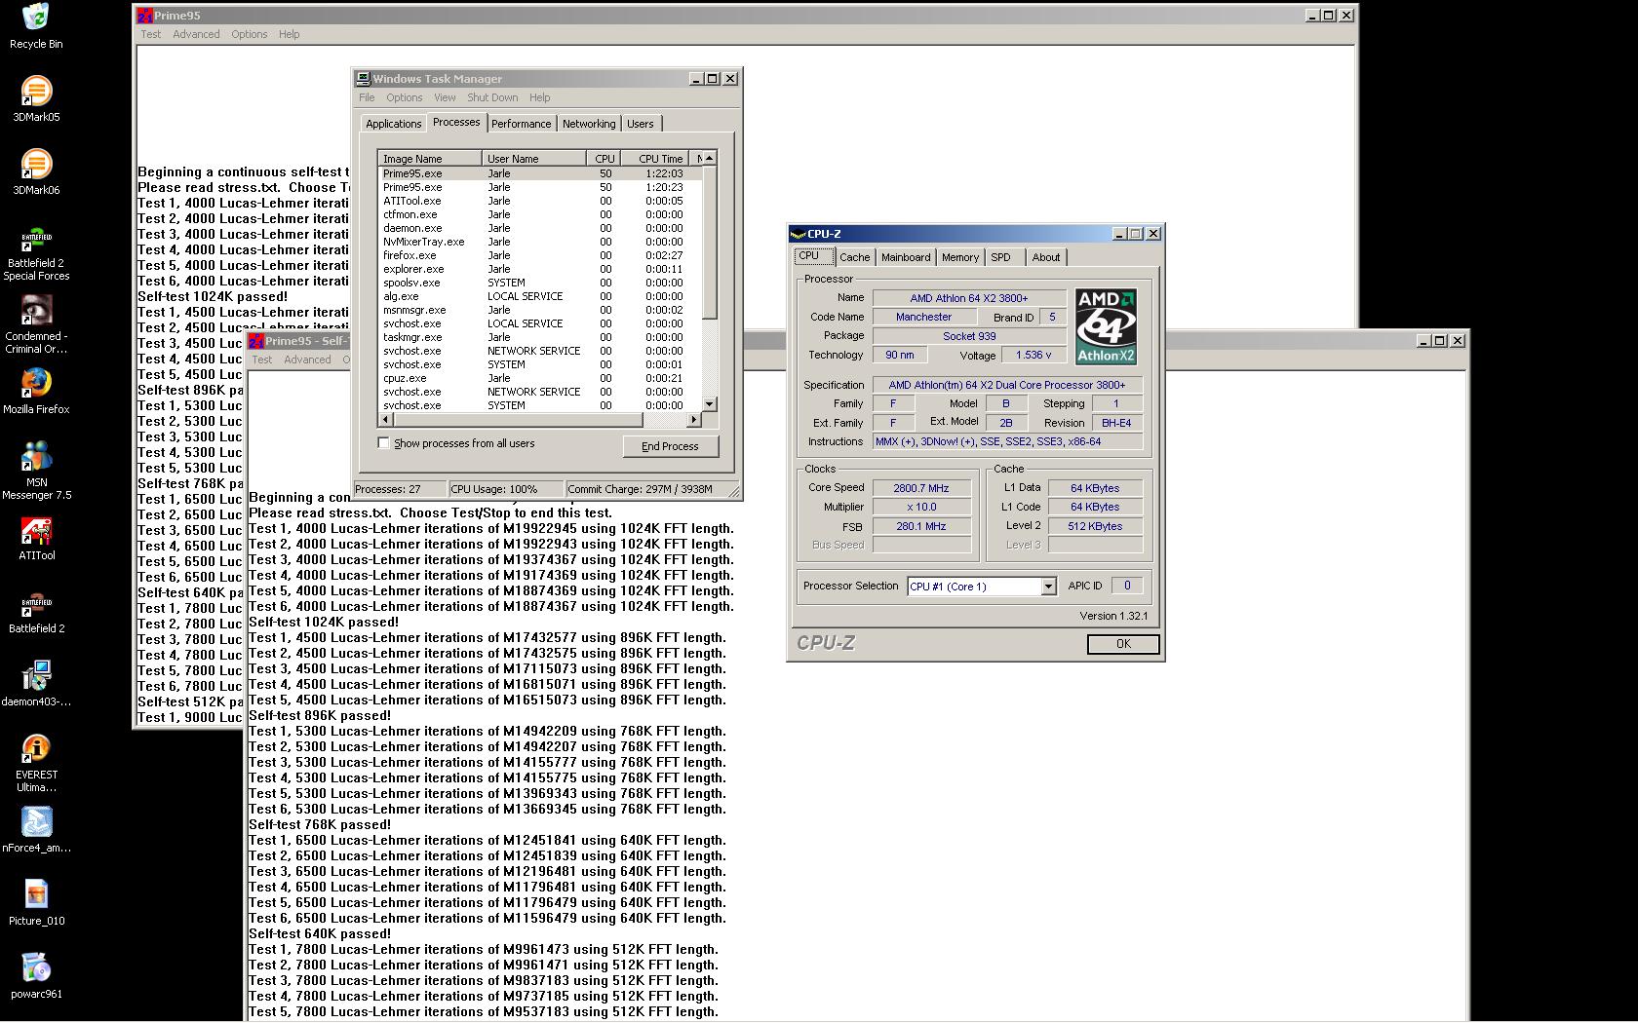Click the Voltage value 1.536 v
The height and width of the screenshot is (1023, 1638).
click(x=1033, y=356)
